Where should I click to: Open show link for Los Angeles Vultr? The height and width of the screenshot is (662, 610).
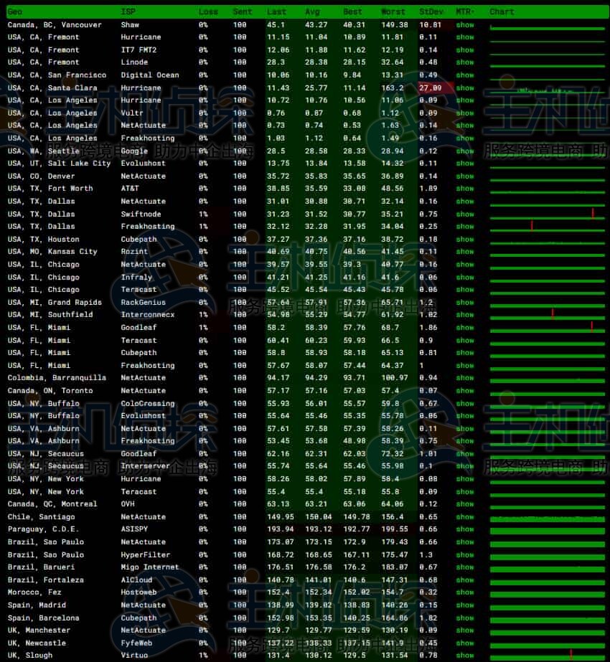click(465, 113)
